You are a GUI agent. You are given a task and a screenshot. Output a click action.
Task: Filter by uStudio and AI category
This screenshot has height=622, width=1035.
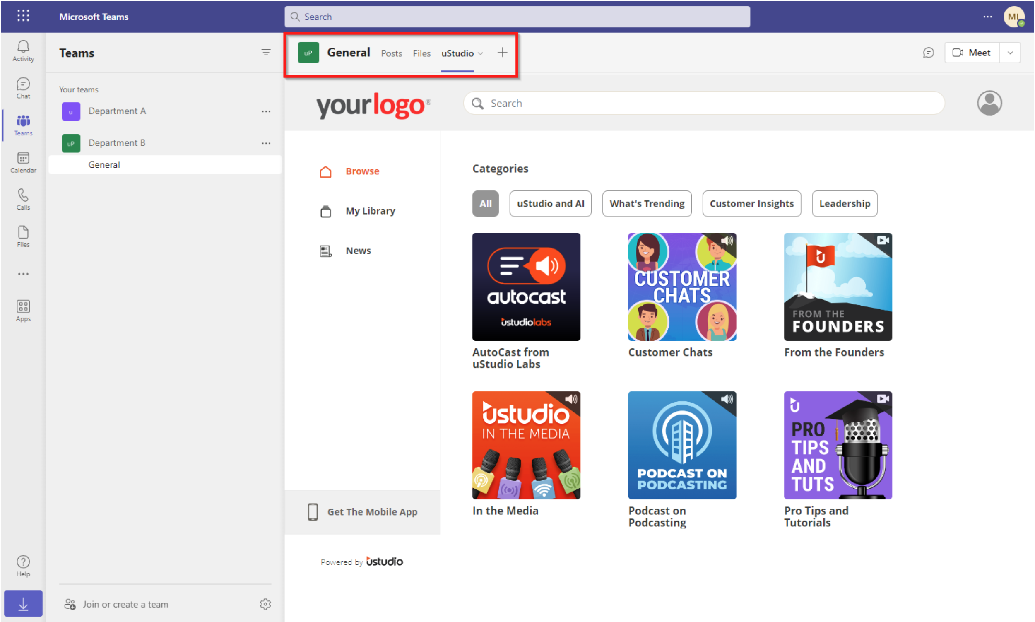(x=550, y=204)
